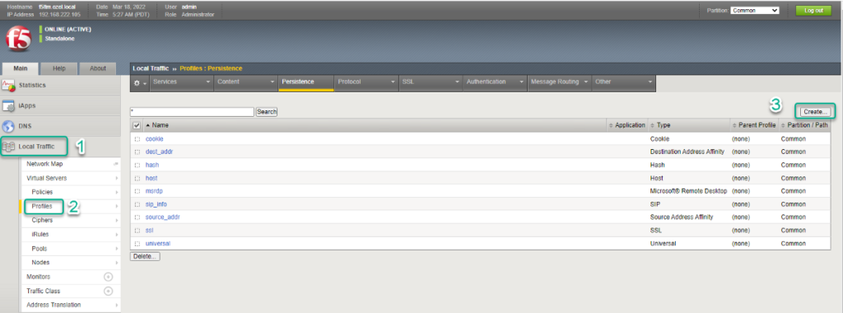Image resolution: width=843 pixels, height=313 pixels.
Task: Click the plus icon next to Traffic Class
Action: pos(108,291)
